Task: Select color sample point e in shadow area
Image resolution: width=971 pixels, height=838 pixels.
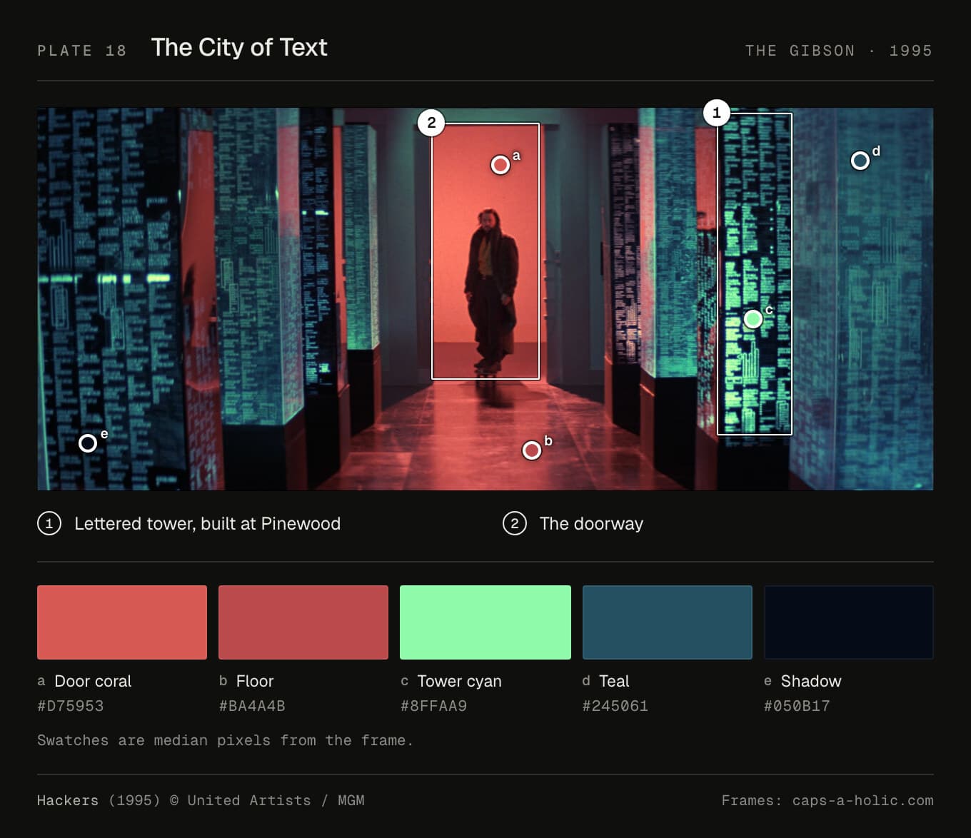Action: click(88, 443)
